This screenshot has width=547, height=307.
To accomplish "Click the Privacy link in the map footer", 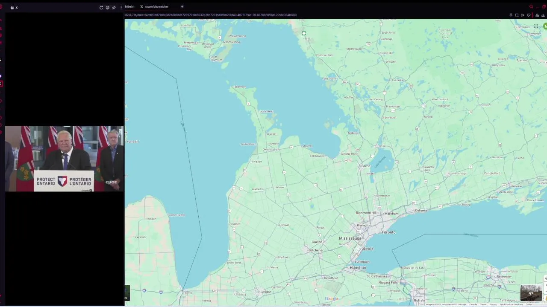I will click(493, 304).
